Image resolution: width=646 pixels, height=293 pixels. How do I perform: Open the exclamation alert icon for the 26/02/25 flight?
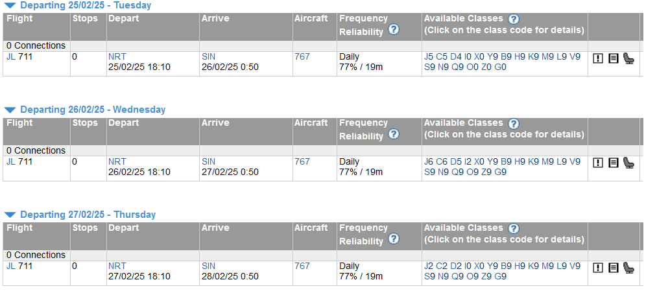point(598,163)
